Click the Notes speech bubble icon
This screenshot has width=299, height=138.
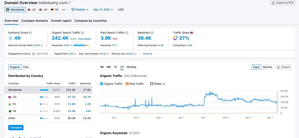pos(152,84)
